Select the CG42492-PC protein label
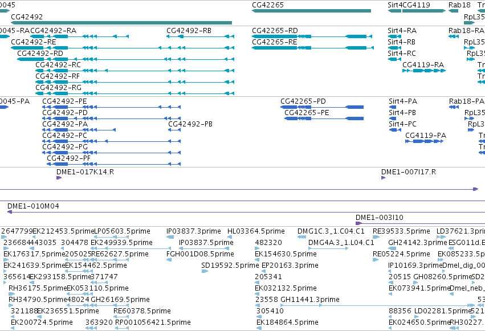Image resolution: width=485 pixels, height=331 pixels. (x=64, y=136)
